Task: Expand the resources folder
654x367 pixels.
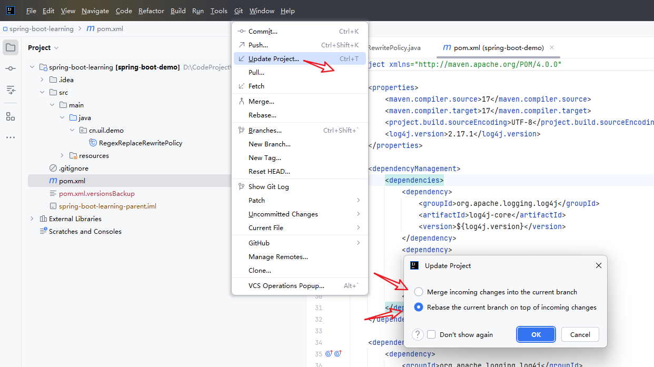Action: [62, 156]
